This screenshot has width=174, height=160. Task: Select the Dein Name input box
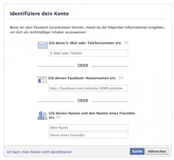click(x=88, y=128)
